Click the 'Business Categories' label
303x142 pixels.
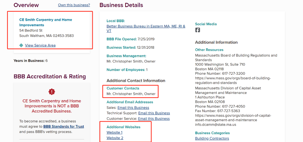coord(212,133)
